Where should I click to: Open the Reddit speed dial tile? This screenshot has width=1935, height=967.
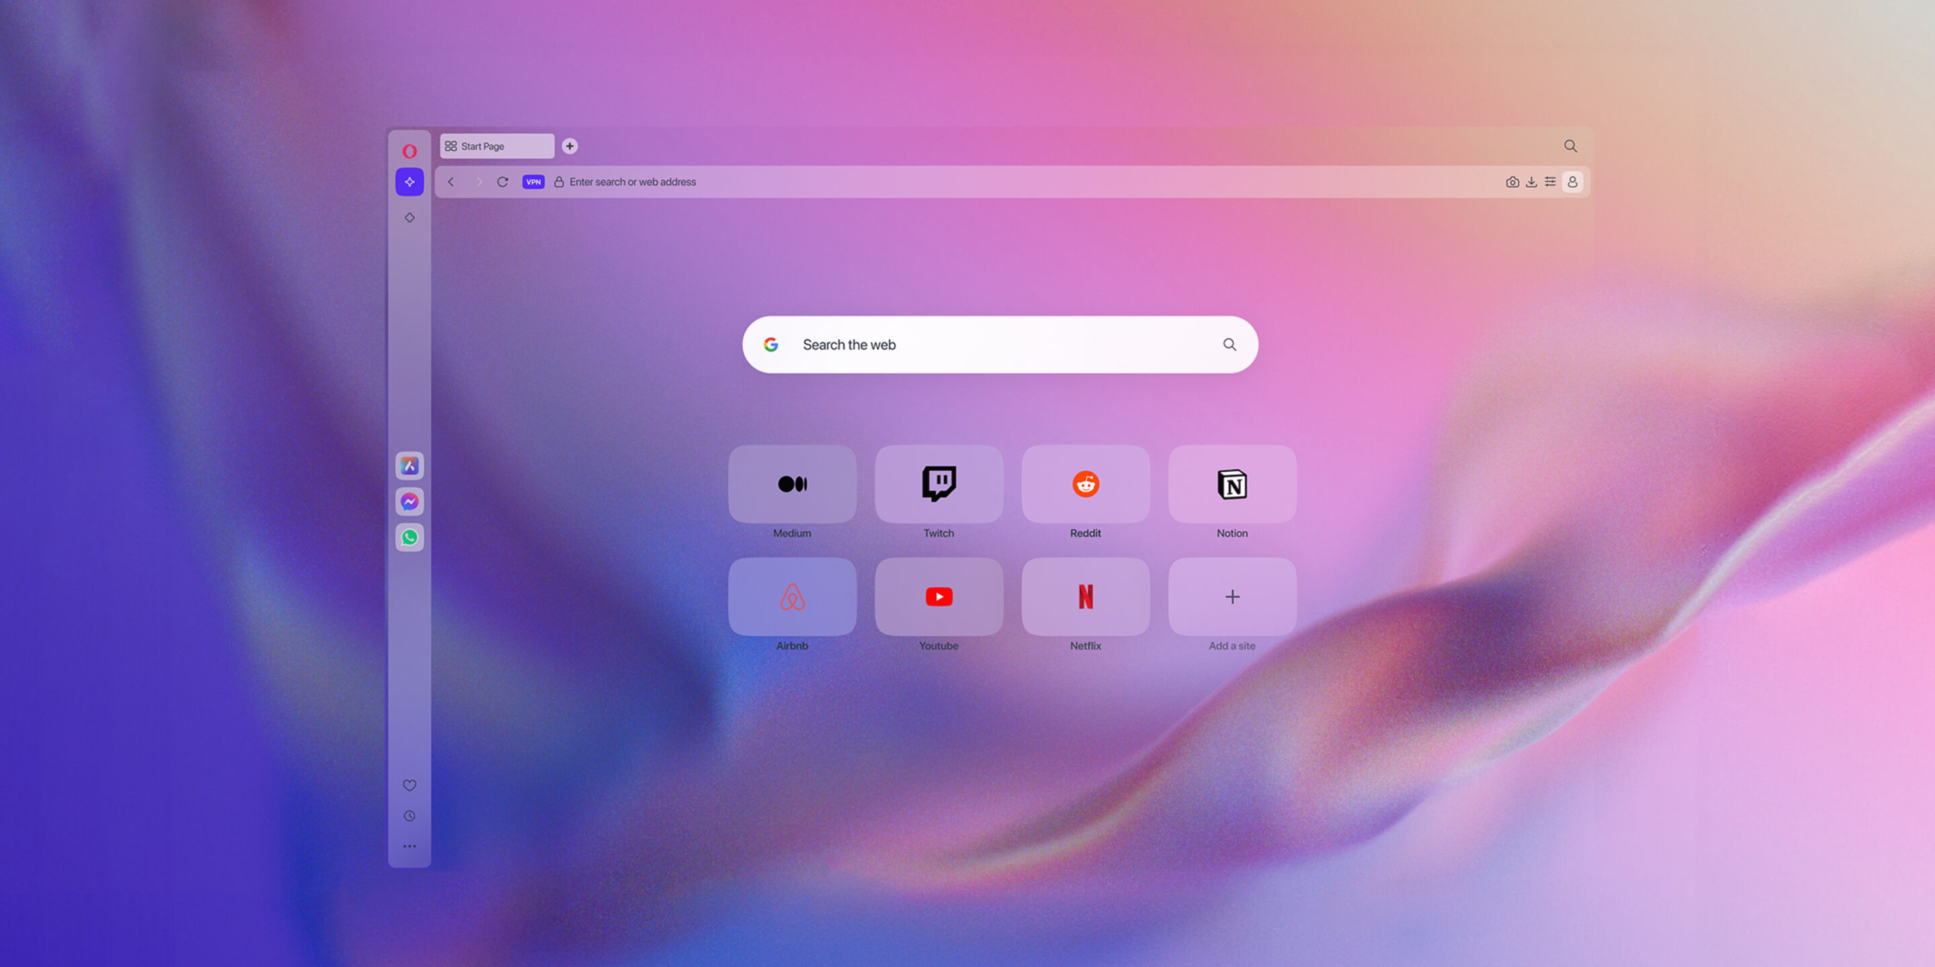click(1085, 483)
